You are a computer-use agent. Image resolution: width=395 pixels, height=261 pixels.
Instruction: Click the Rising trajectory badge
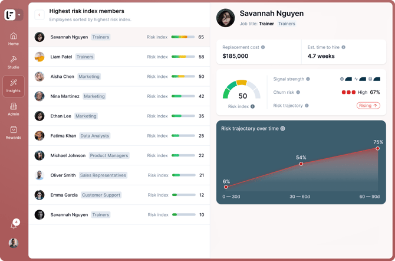pos(368,106)
